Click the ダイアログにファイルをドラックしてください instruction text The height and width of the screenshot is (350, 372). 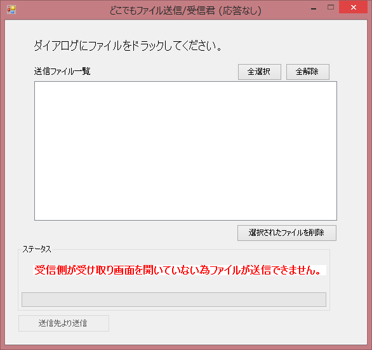click(128, 46)
